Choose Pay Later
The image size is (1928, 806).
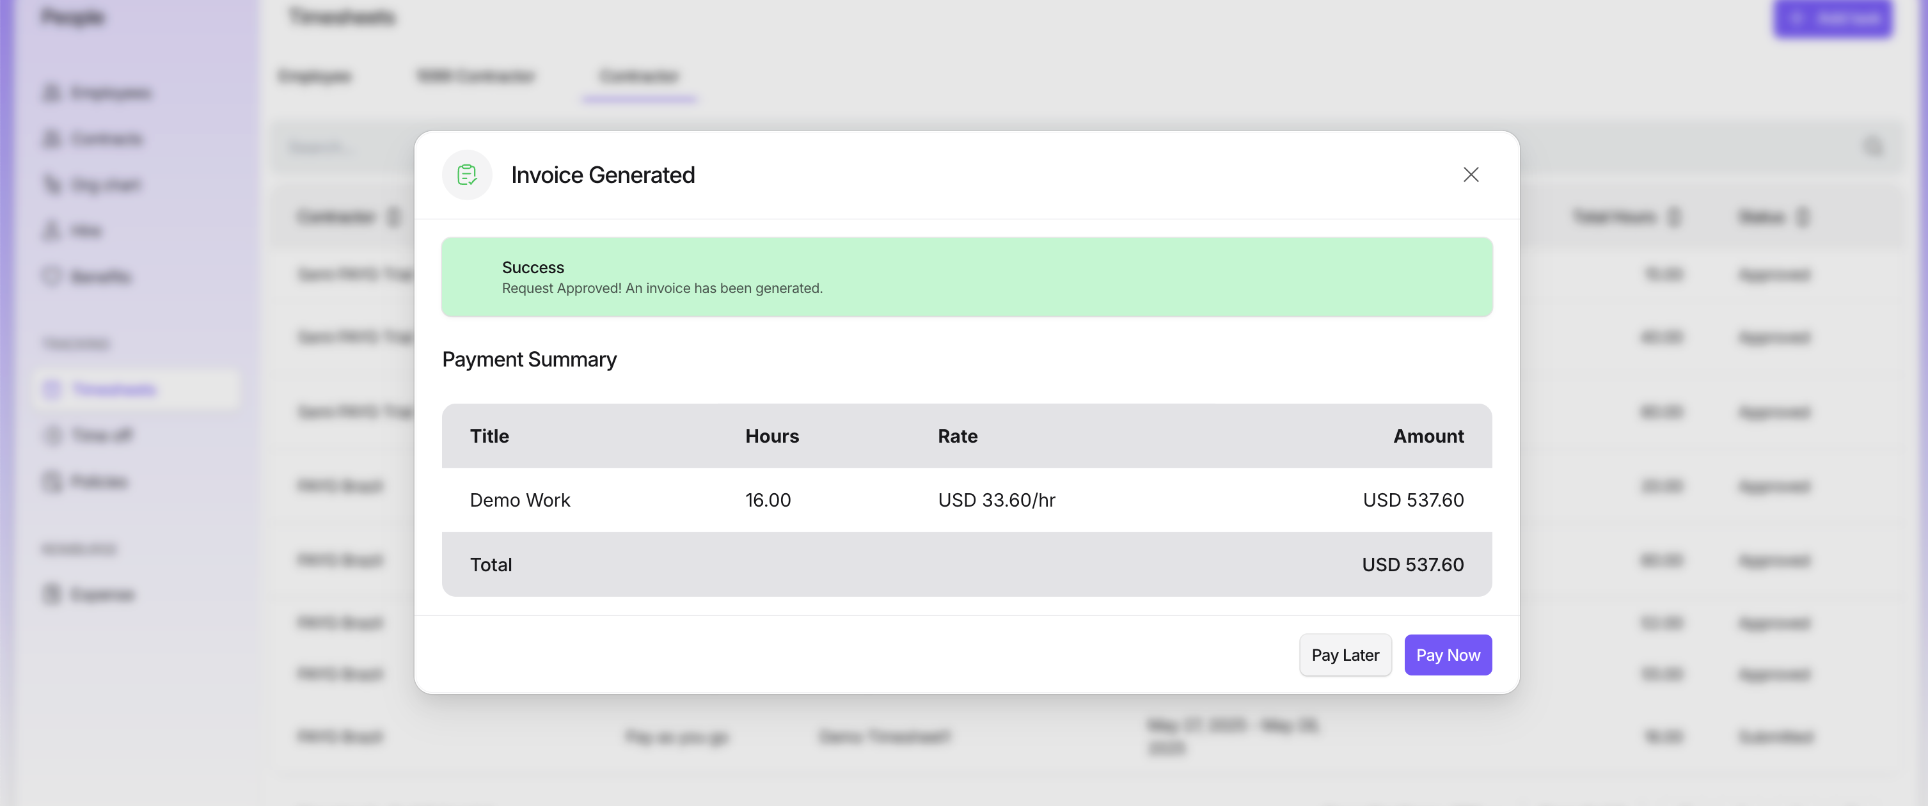[1344, 655]
